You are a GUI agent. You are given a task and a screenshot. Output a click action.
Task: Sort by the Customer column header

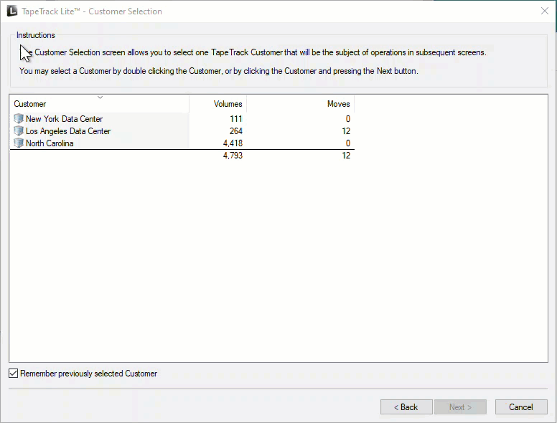point(100,104)
